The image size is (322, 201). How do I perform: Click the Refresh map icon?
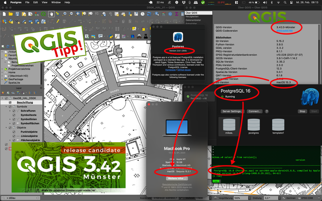pos(149,14)
